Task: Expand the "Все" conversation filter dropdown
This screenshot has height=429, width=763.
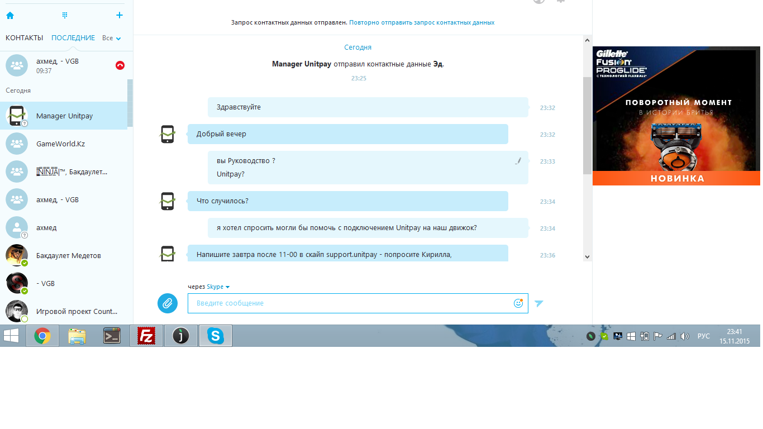Action: point(112,38)
